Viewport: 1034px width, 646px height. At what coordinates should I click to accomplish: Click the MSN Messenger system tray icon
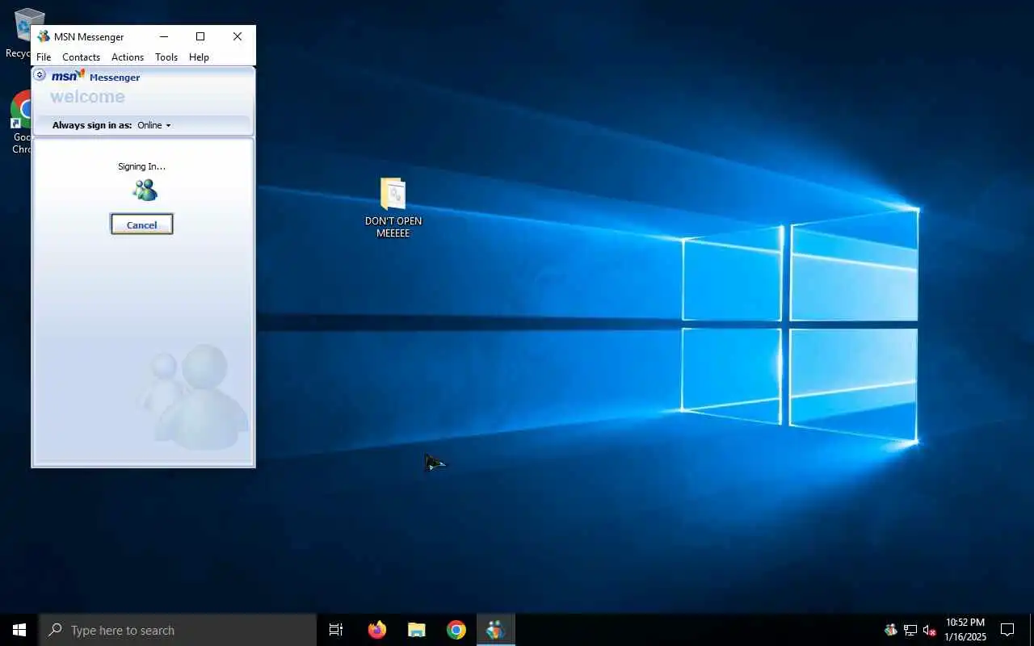pyautogui.click(x=890, y=630)
